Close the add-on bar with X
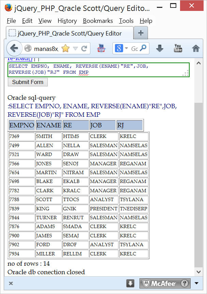 [x=11, y=283]
